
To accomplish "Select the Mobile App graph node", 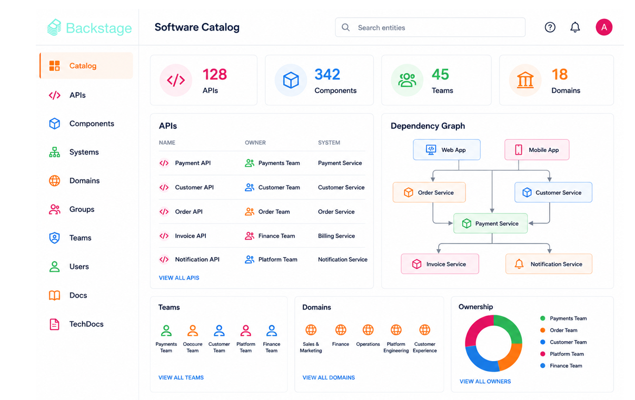I will click(537, 150).
